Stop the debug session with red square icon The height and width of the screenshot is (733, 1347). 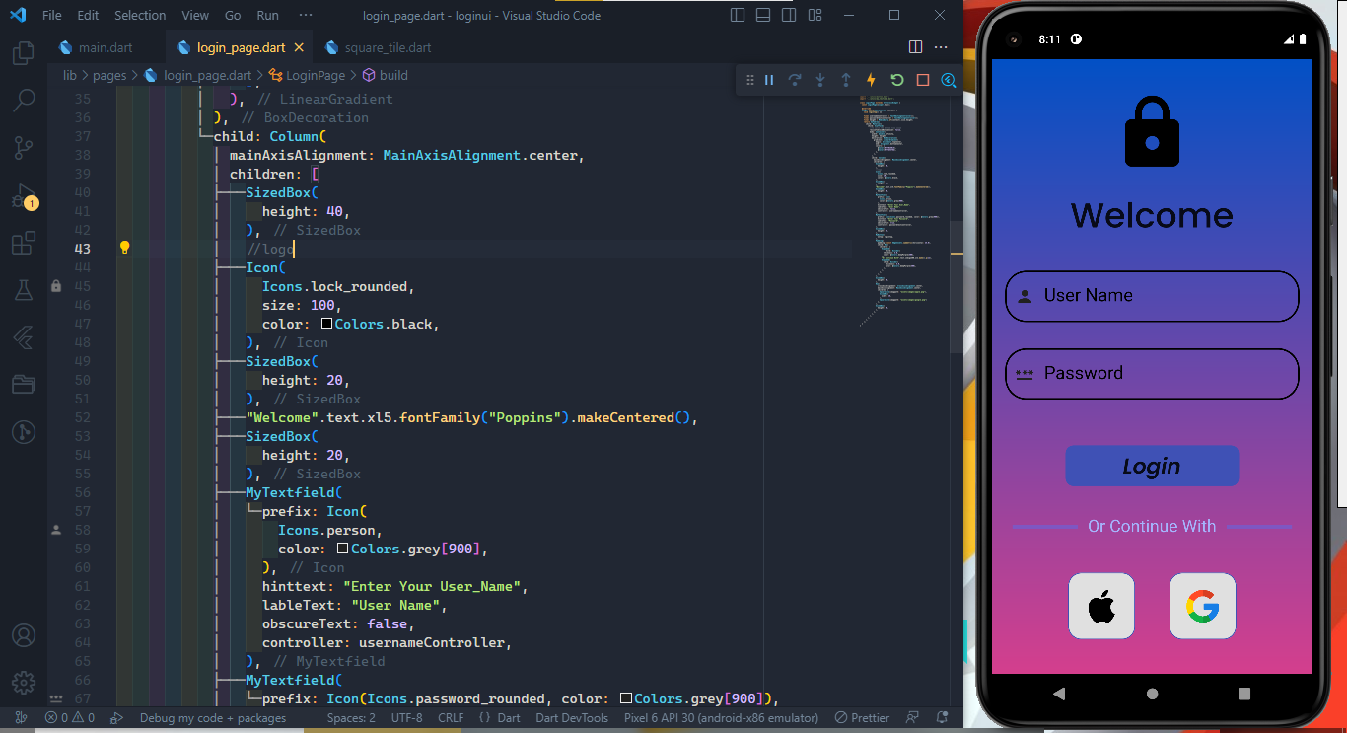(x=922, y=80)
